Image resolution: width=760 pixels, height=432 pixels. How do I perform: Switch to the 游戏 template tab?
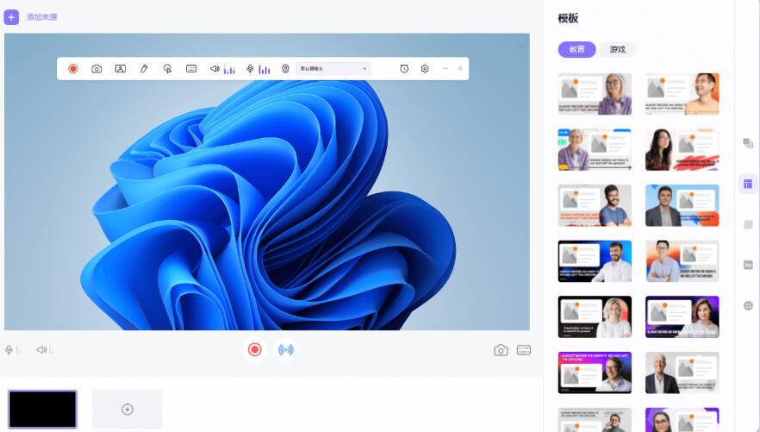(x=618, y=49)
